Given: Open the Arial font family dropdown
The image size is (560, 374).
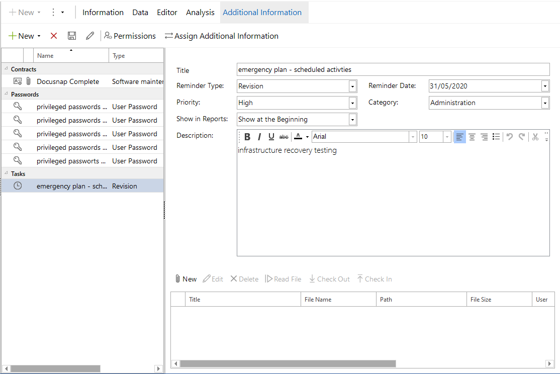Looking at the screenshot, I should point(413,137).
